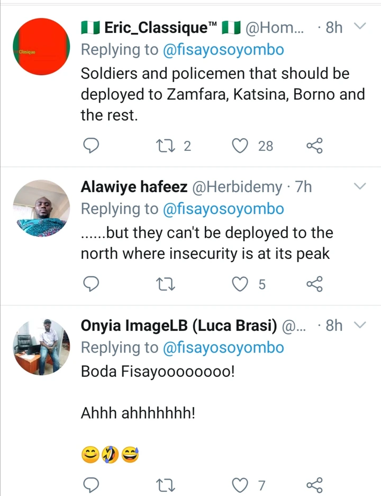
Task: Reply to Eric_Classique's tweet
Action: click(x=92, y=146)
